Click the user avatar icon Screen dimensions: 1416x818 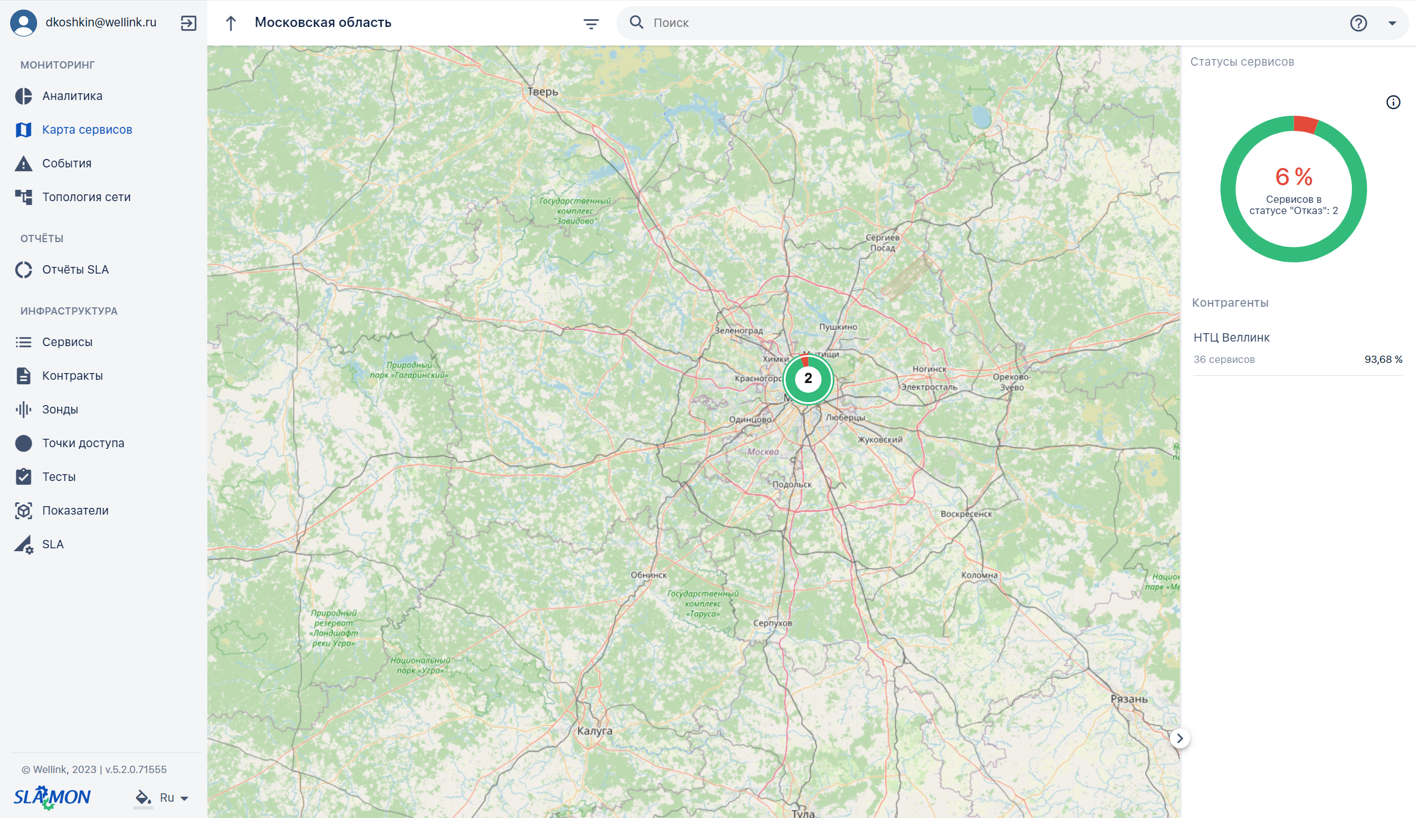tap(24, 23)
